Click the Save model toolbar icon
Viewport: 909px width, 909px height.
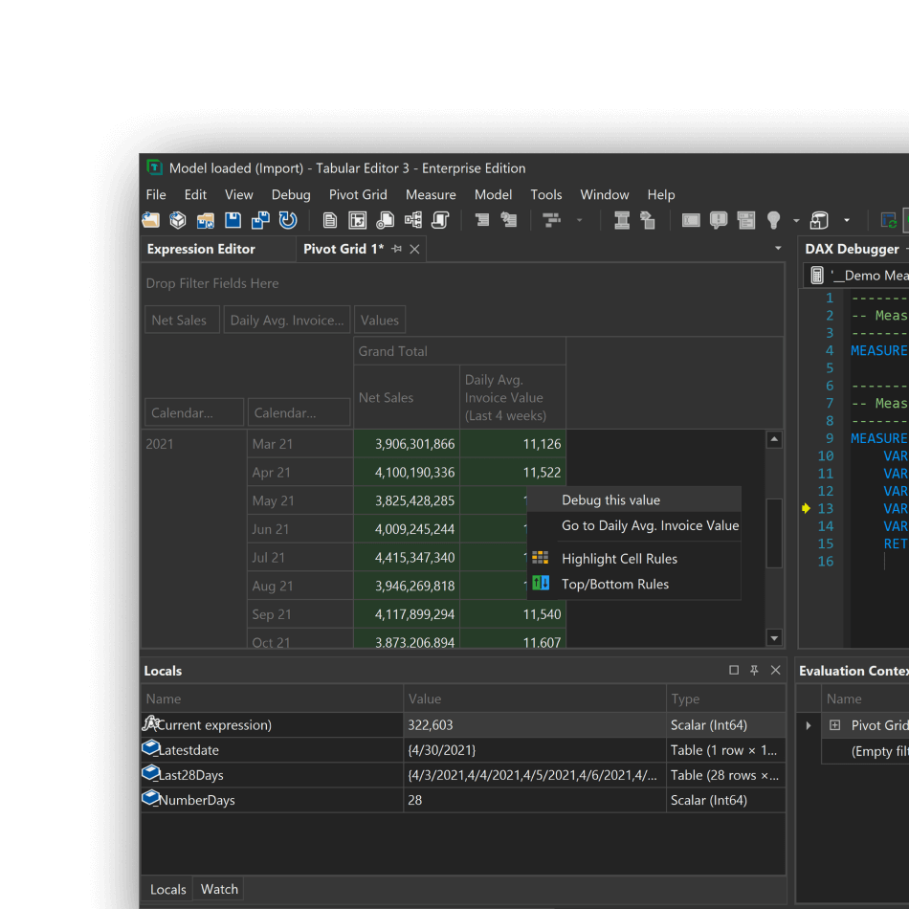[233, 220]
